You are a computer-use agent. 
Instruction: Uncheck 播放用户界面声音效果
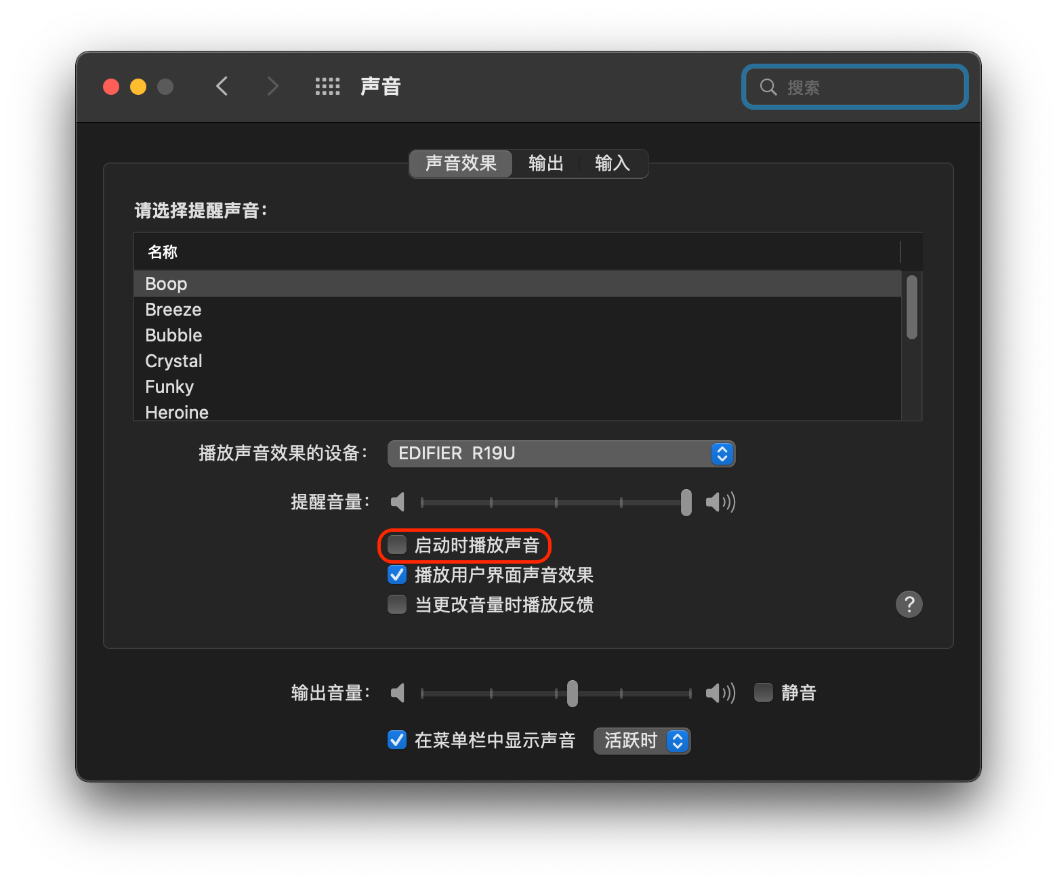[397, 574]
